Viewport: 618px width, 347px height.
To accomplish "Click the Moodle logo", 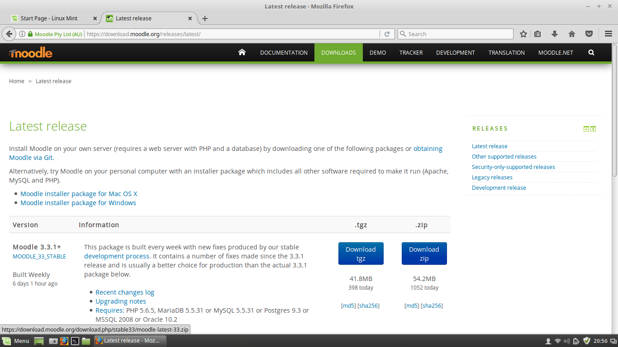I will [31, 53].
